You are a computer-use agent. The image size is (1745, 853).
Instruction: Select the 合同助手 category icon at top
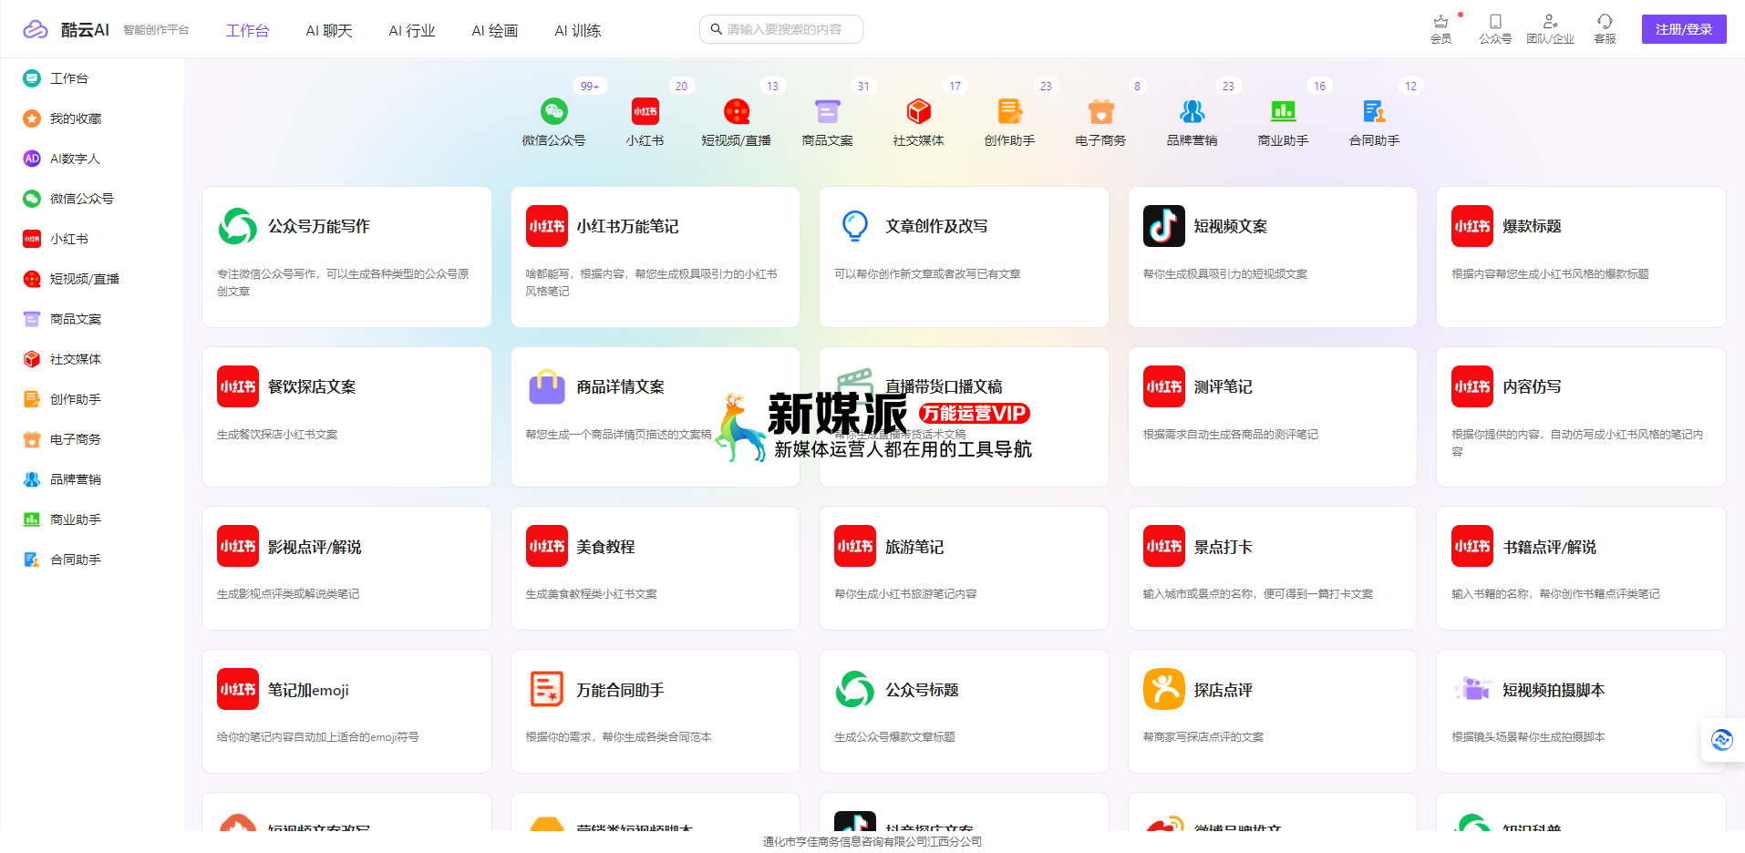click(1374, 111)
